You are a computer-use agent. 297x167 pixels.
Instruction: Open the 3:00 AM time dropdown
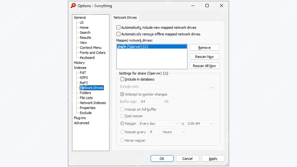(x=200, y=123)
